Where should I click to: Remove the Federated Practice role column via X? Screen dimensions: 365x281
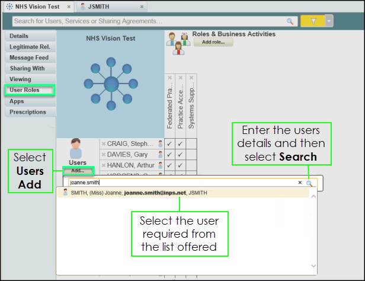pyautogui.click(x=169, y=78)
